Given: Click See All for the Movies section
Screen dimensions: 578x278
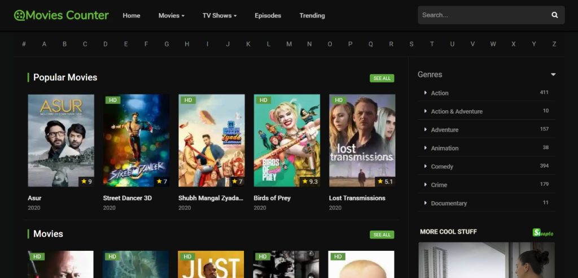Looking at the screenshot, I should pos(382,235).
